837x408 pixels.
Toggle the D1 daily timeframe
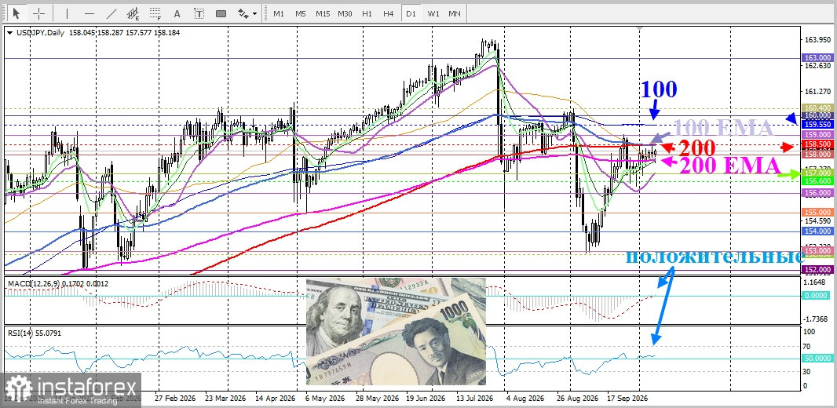point(411,13)
